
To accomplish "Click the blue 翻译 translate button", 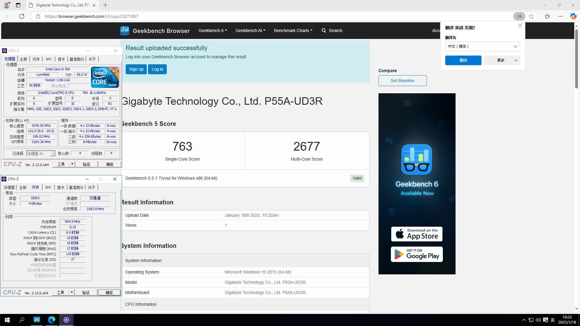I will point(463,60).
